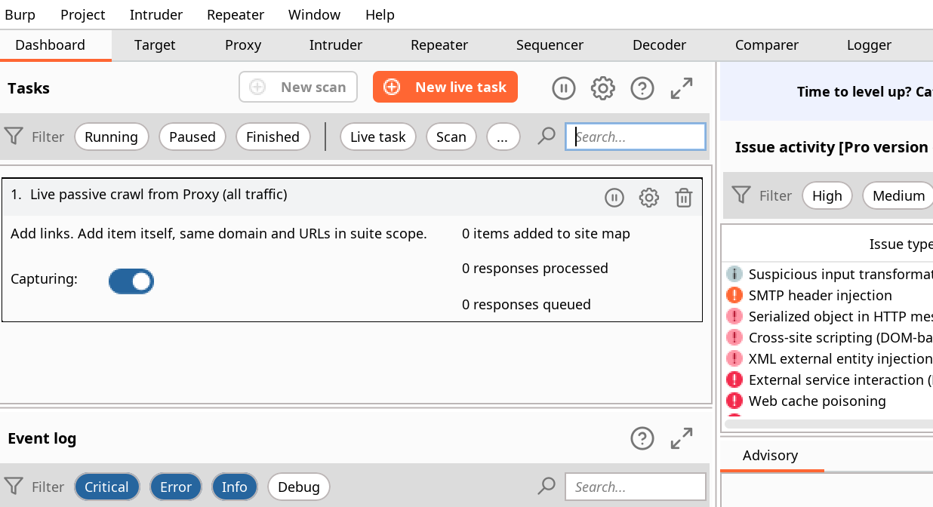
Task: Toggle the Live task filter
Action: (x=378, y=137)
